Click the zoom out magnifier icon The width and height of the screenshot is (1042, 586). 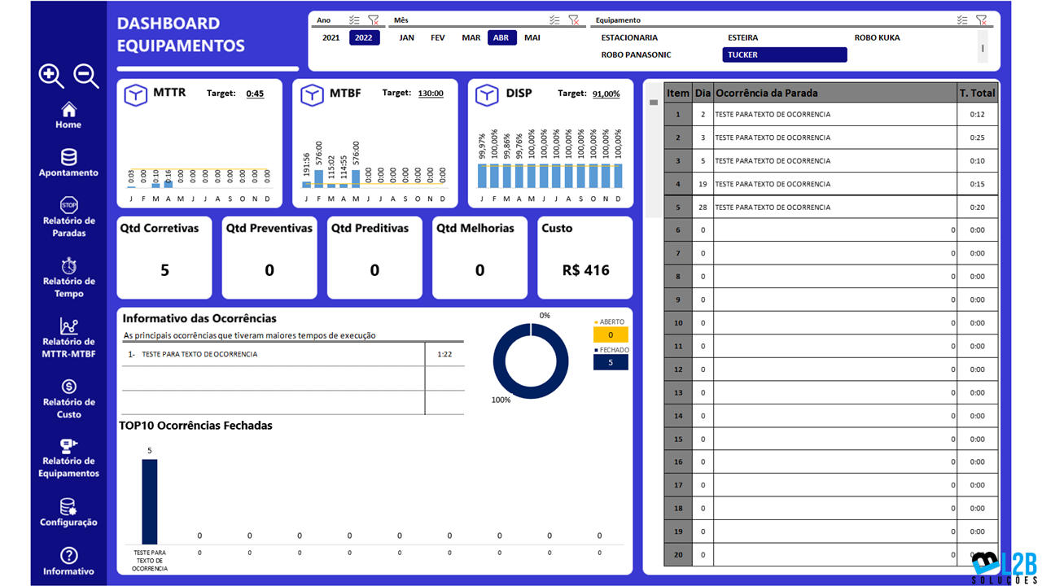click(86, 76)
